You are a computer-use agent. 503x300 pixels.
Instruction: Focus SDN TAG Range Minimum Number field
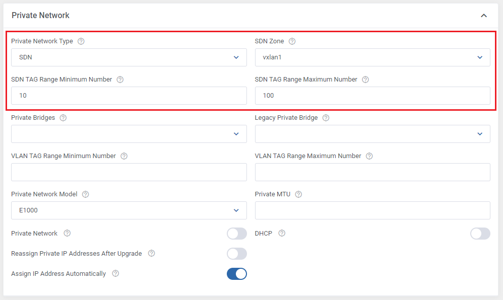pos(129,96)
